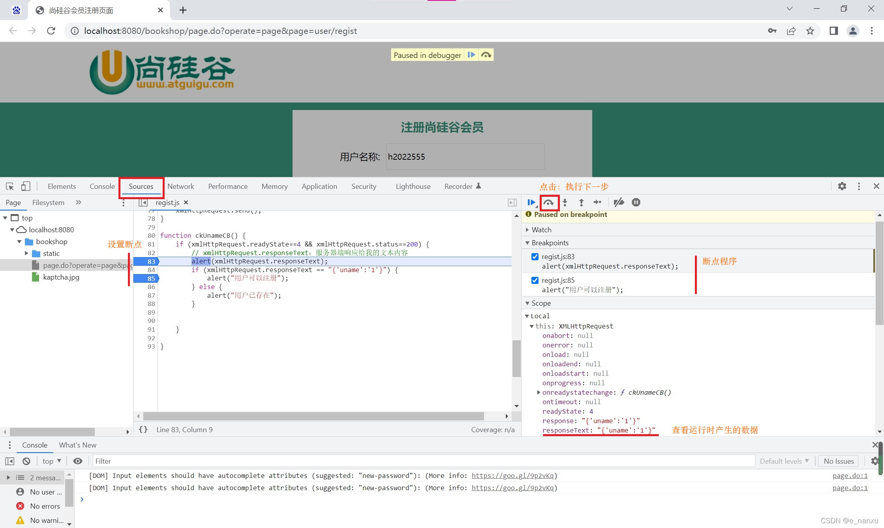Step out of current function
This screenshot has width=884, height=528.
(581, 202)
